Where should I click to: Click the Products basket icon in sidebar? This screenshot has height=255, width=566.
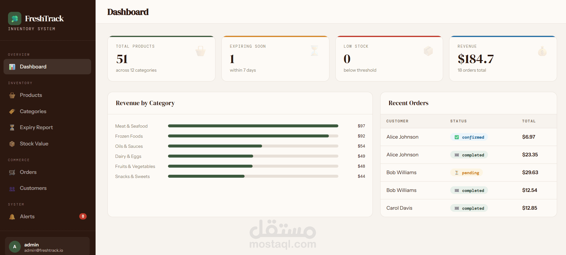12,95
